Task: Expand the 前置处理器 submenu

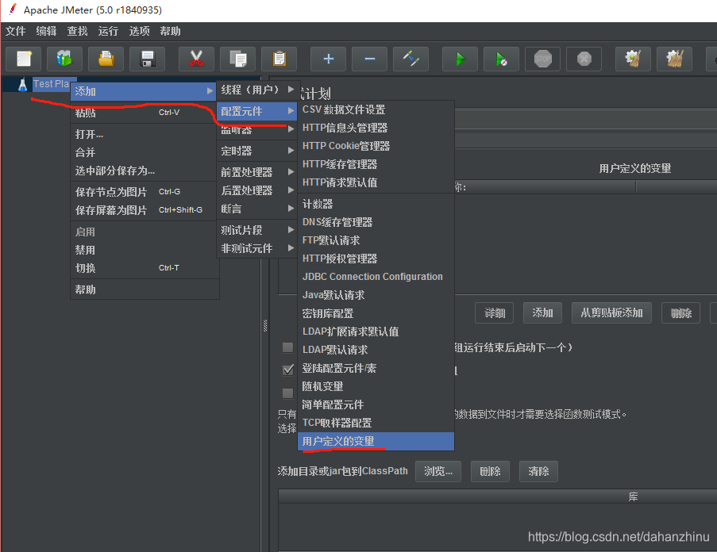Action: (x=257, y=172)
